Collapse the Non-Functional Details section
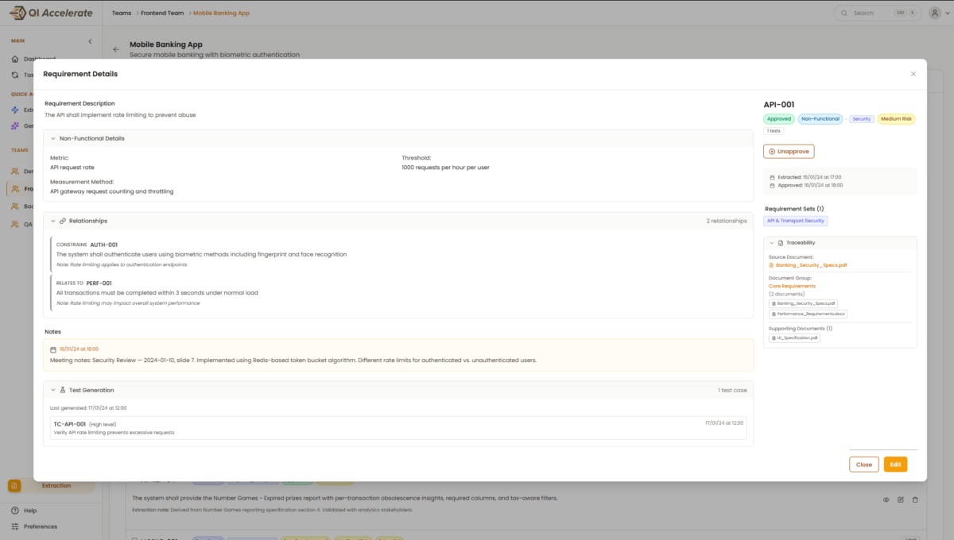The height and width of the screenshot is (540, 954). coord(52,138)
